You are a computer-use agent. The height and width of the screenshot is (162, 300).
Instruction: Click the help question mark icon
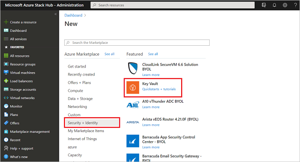tap(295, 5)
